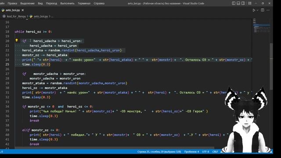
Task: Click the avto_boi.py breadcrumb item
Action: click(x=41, y=16)
